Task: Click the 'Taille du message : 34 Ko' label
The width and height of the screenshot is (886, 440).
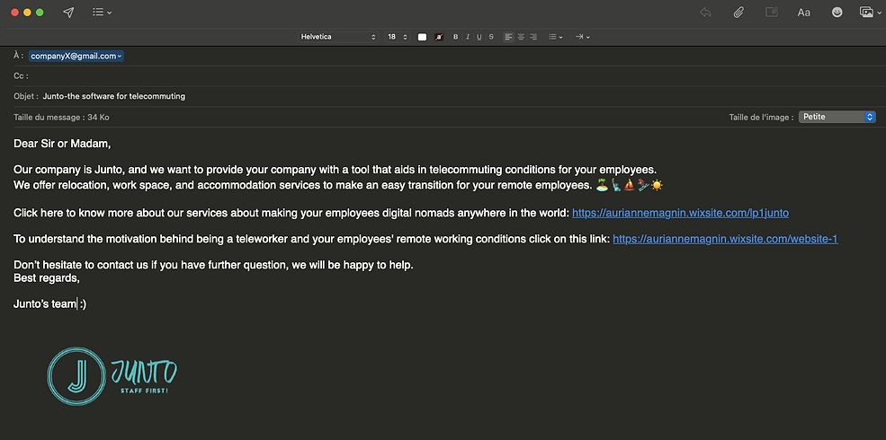Action: [61, 118]
